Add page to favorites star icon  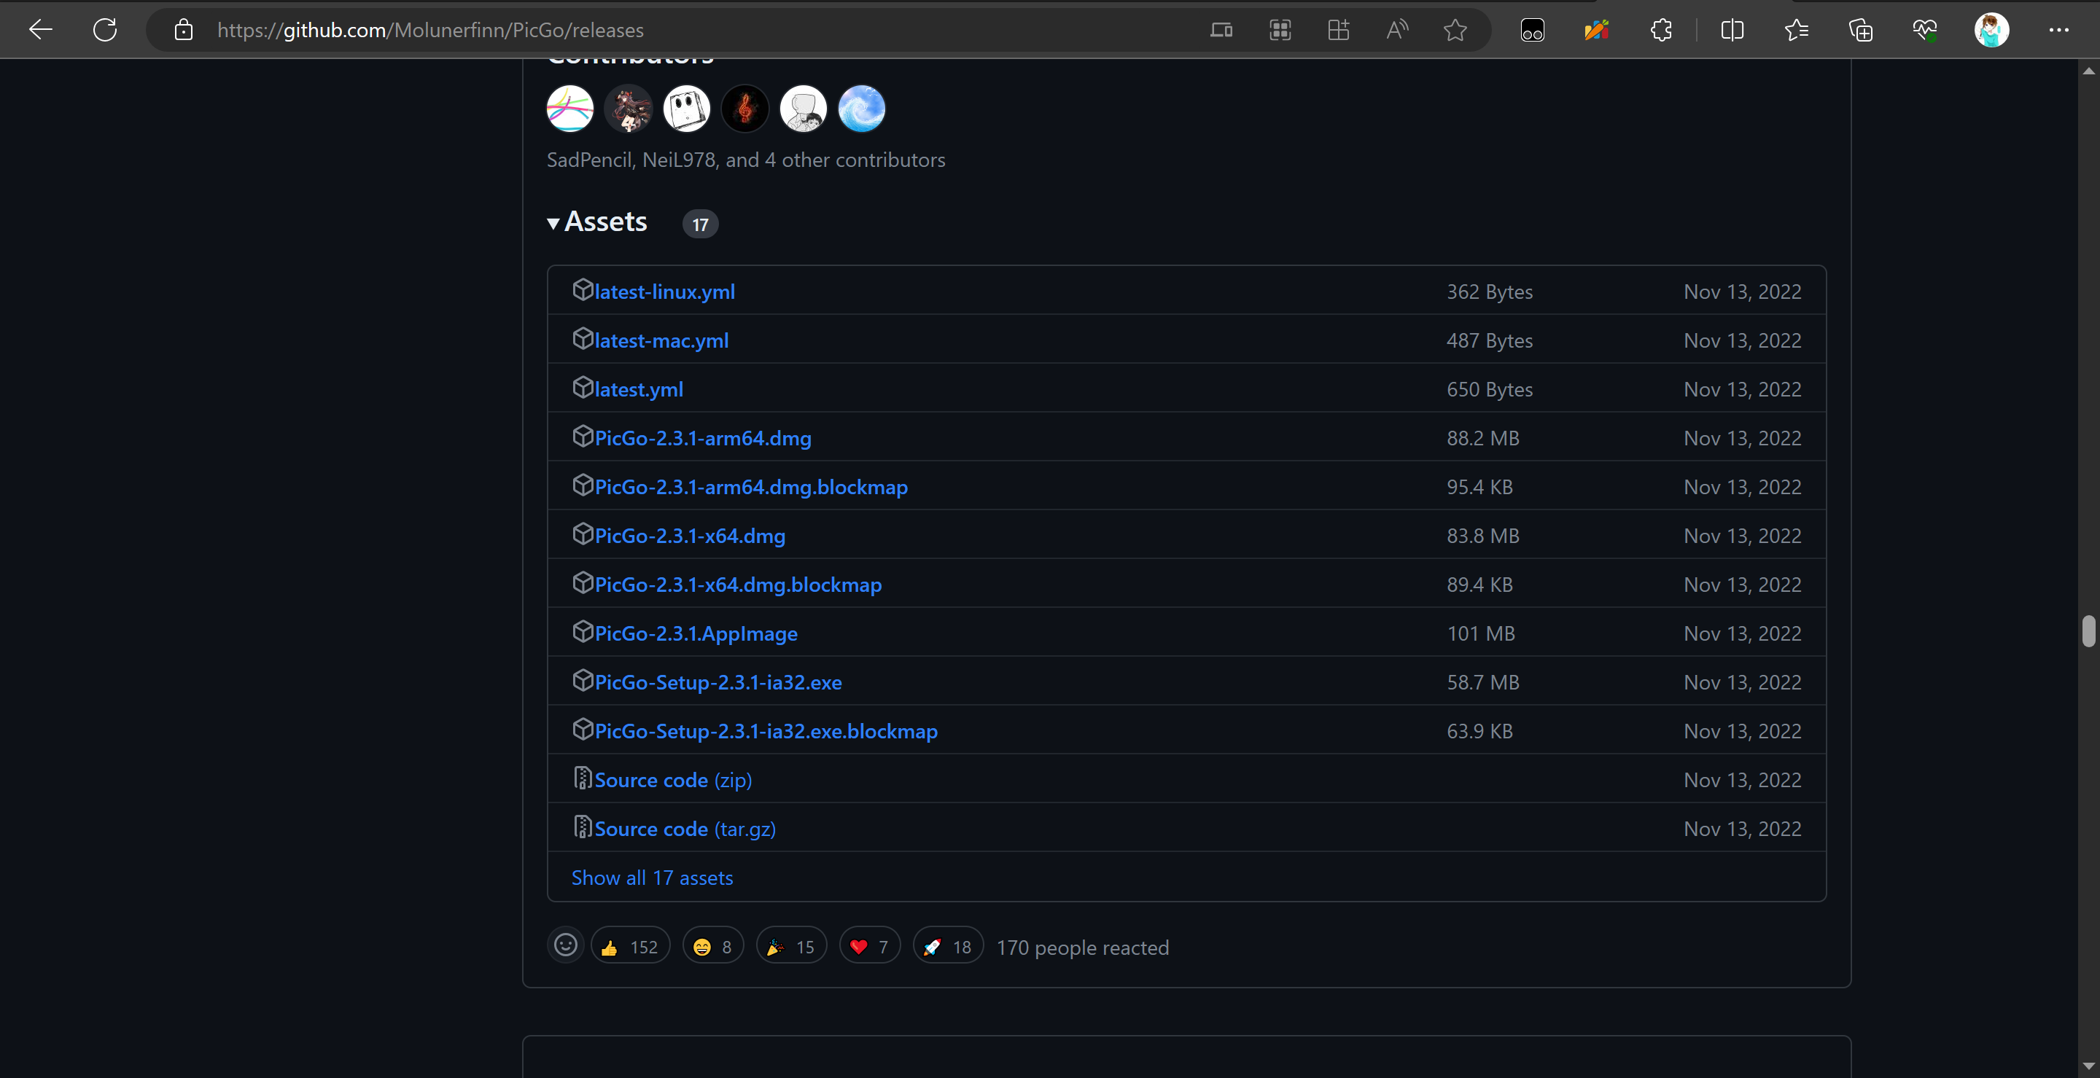pos(1455,30)
